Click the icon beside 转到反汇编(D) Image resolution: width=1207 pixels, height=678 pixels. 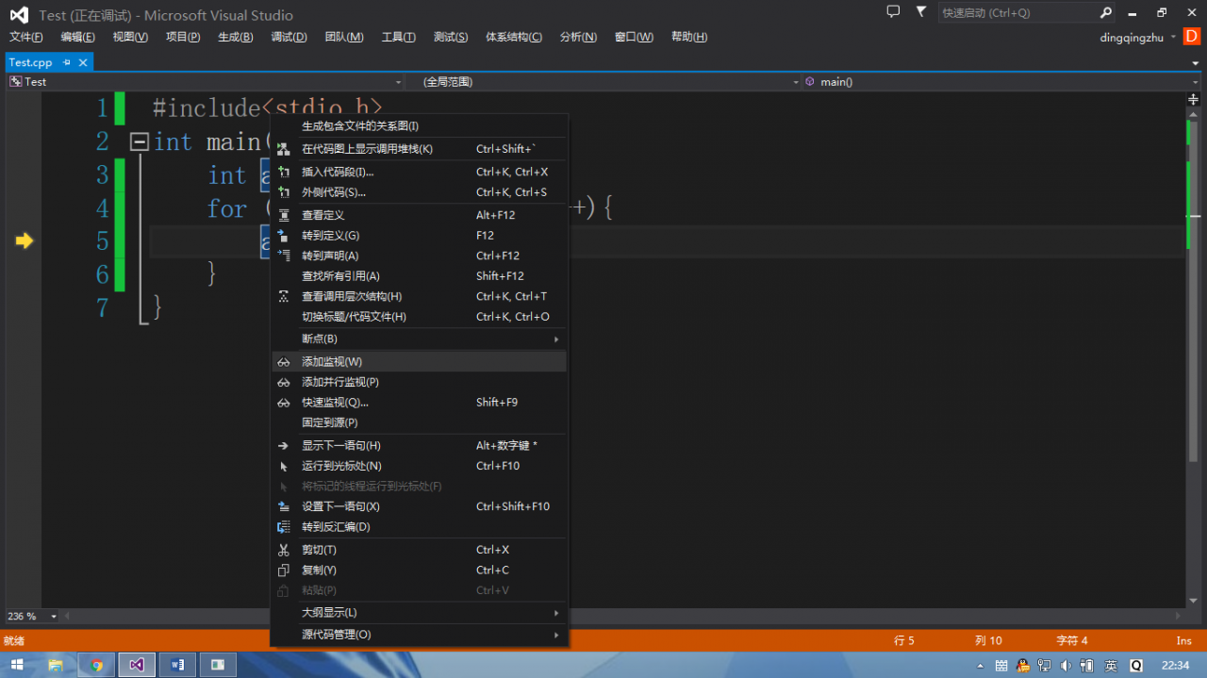point(283,527)
